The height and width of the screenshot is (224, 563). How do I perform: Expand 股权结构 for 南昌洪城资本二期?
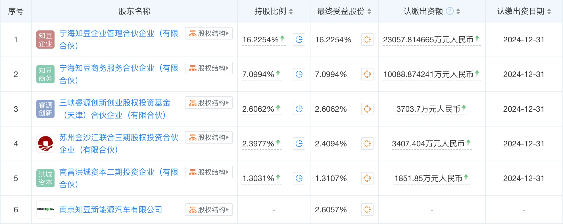point(209,172)
